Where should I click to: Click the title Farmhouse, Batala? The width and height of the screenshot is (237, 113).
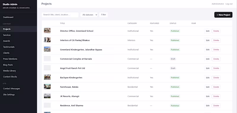[x=69, y=87]
